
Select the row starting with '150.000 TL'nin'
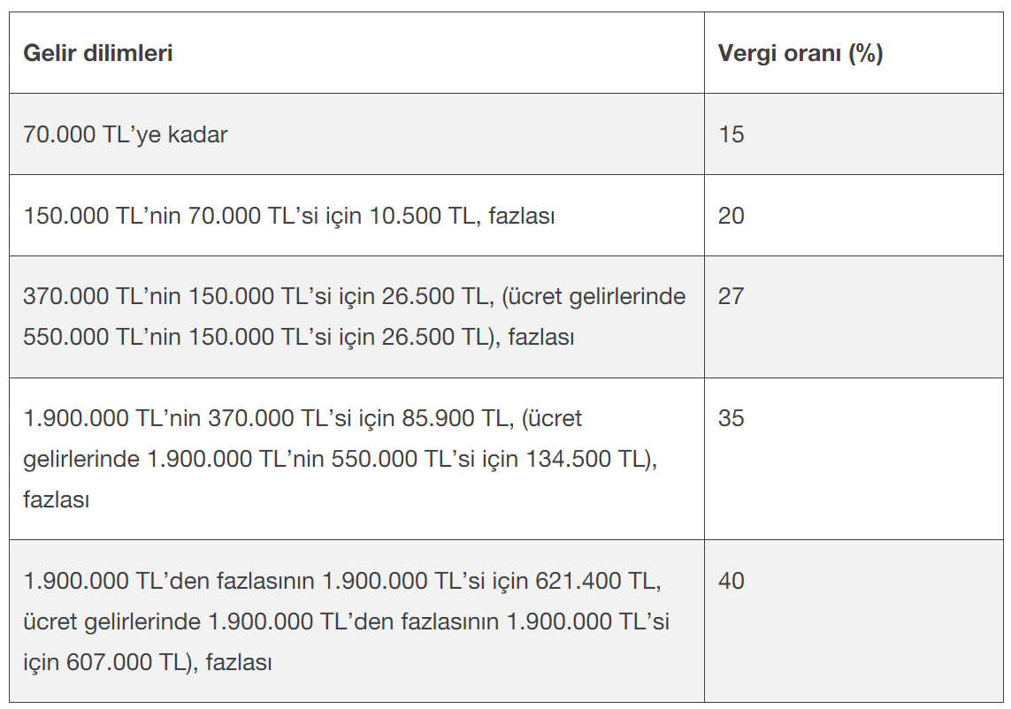pyautogui.click(x=288, y=216)
